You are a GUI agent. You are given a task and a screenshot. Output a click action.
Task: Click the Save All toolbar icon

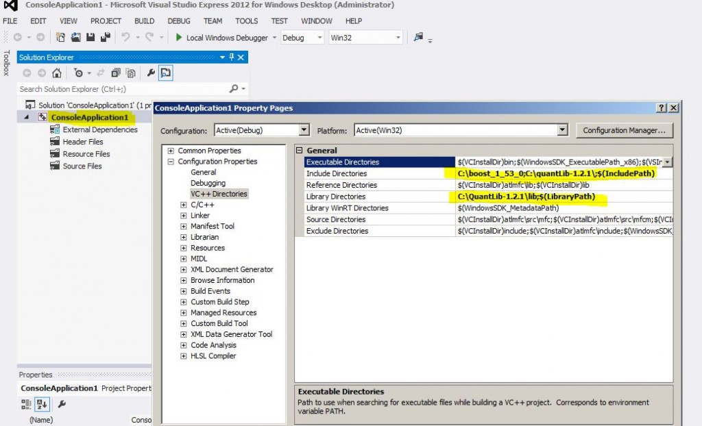105,38
